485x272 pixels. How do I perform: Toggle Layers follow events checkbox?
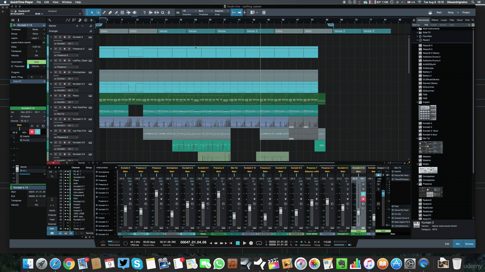(x=44, y=43)
